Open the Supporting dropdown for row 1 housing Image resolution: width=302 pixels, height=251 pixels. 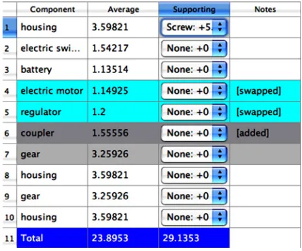pos(194,27)
